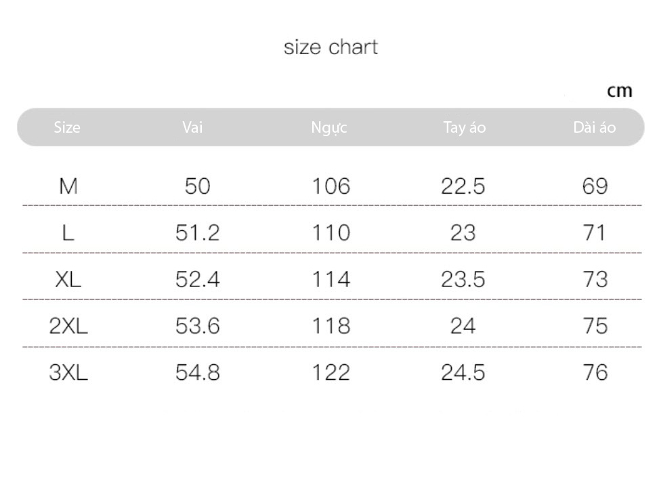This screenshot has width=659, height=493.
Task: Choose the 3XL size row label
Action: [68, 372]
